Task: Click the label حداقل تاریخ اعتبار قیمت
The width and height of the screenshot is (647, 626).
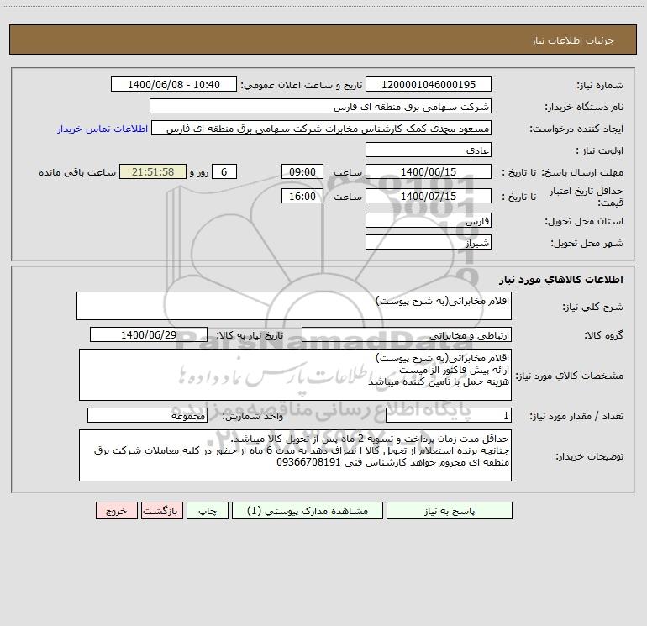Action: point(587,197)
